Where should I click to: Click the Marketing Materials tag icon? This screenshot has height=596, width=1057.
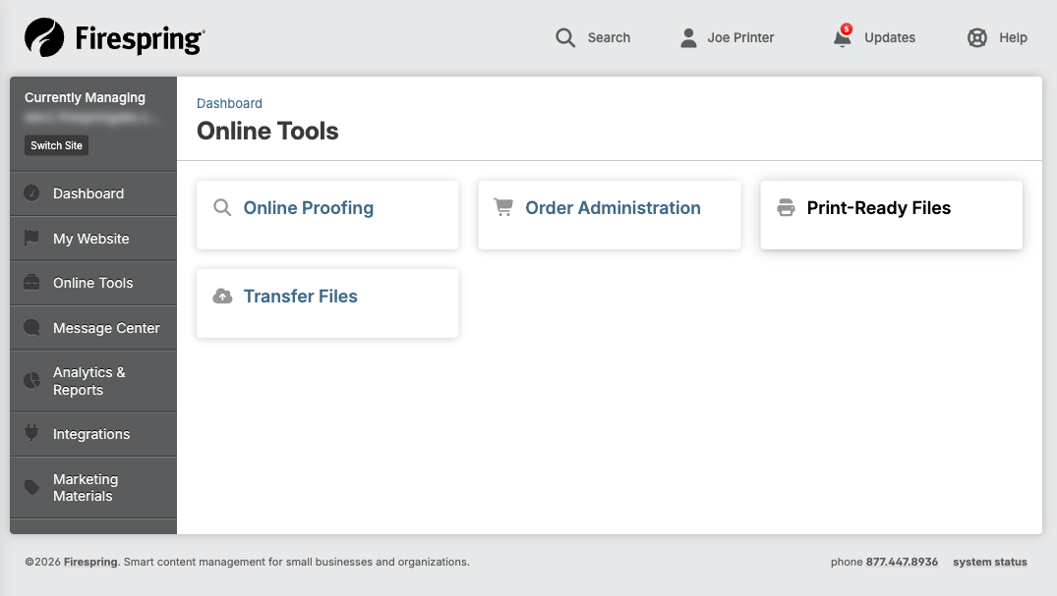(31, 487)
